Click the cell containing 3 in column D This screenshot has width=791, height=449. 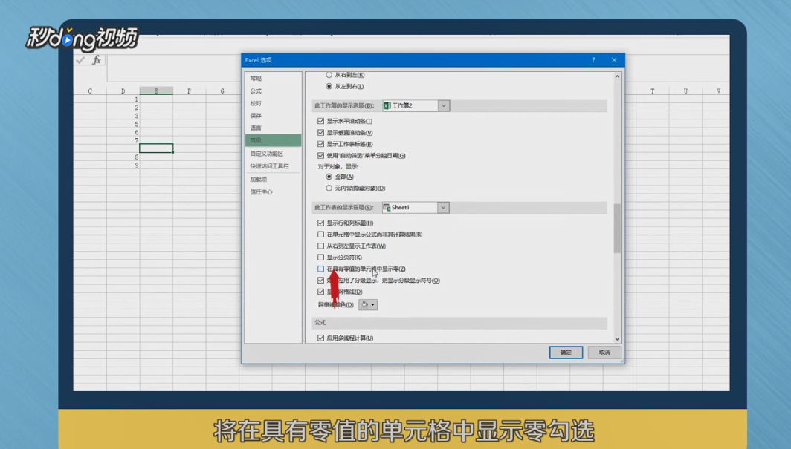pos(123,116)
